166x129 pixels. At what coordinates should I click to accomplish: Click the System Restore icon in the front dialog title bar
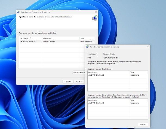tap(88, 47)
